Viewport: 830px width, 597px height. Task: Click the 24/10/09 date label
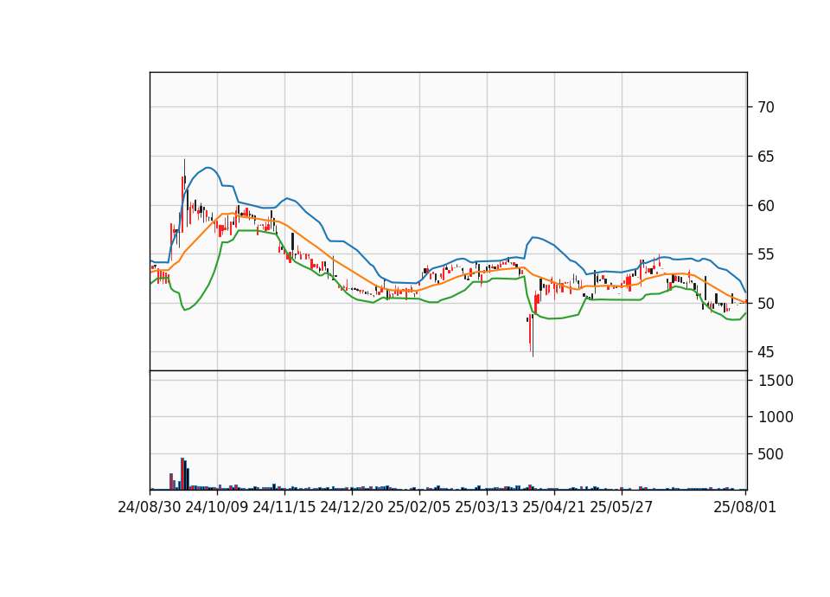point(217,508)
